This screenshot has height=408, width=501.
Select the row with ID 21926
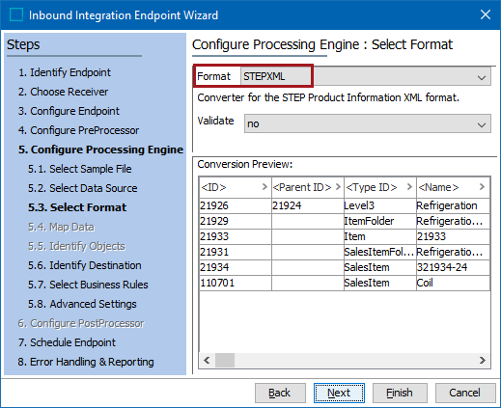click(x=345, y=205)
